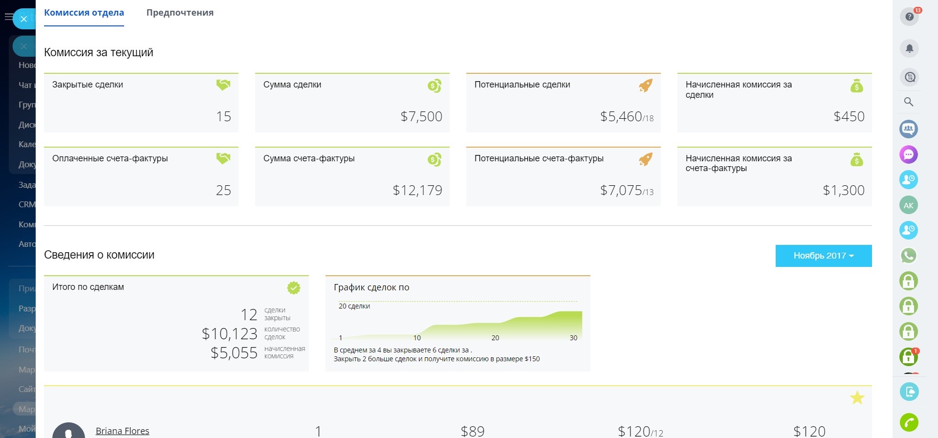Open the lock icon with red badge
The width and height of the screenshot is (938, 438).
[x=909, y=357]
